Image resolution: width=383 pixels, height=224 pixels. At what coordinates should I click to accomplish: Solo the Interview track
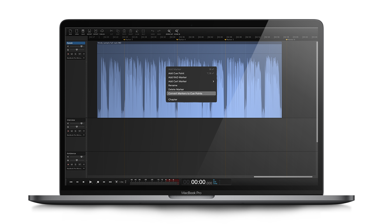(x=76, y=131)
